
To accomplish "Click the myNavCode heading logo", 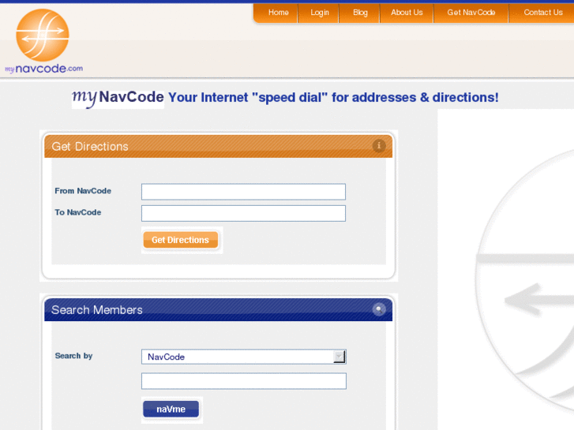I will click(x=118, y=98).
